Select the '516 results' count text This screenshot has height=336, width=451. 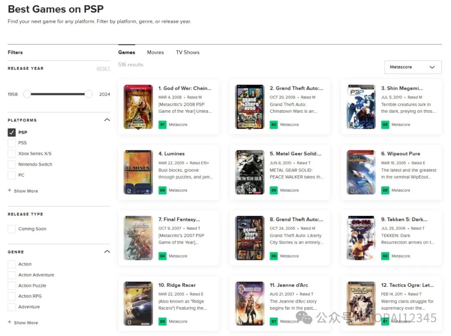(131, 65)
